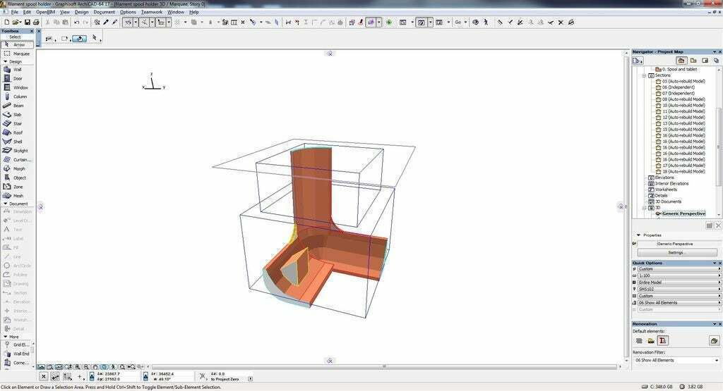
Task: Open the OpenBIM menu
Action: [45, 12]
